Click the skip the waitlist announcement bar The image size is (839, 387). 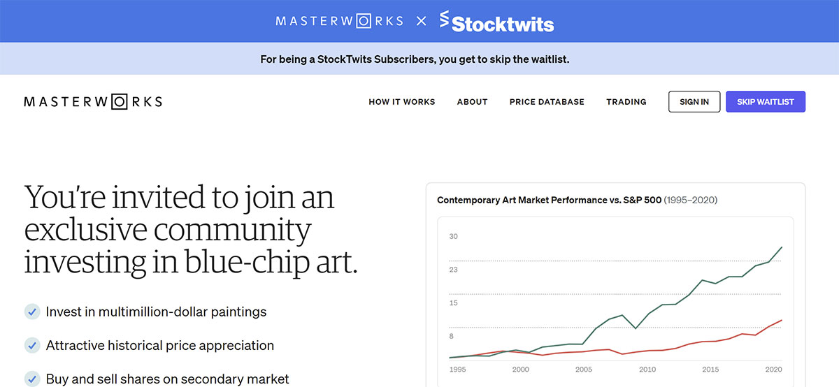pos(415,59)
